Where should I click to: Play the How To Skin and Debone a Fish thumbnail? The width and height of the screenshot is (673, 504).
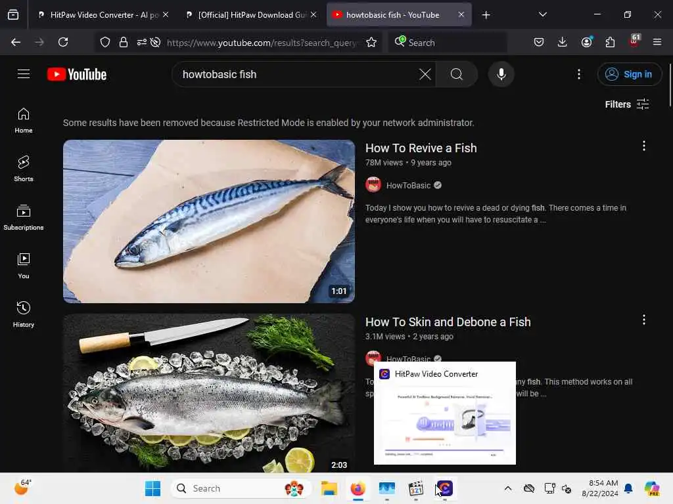point(209,393)
